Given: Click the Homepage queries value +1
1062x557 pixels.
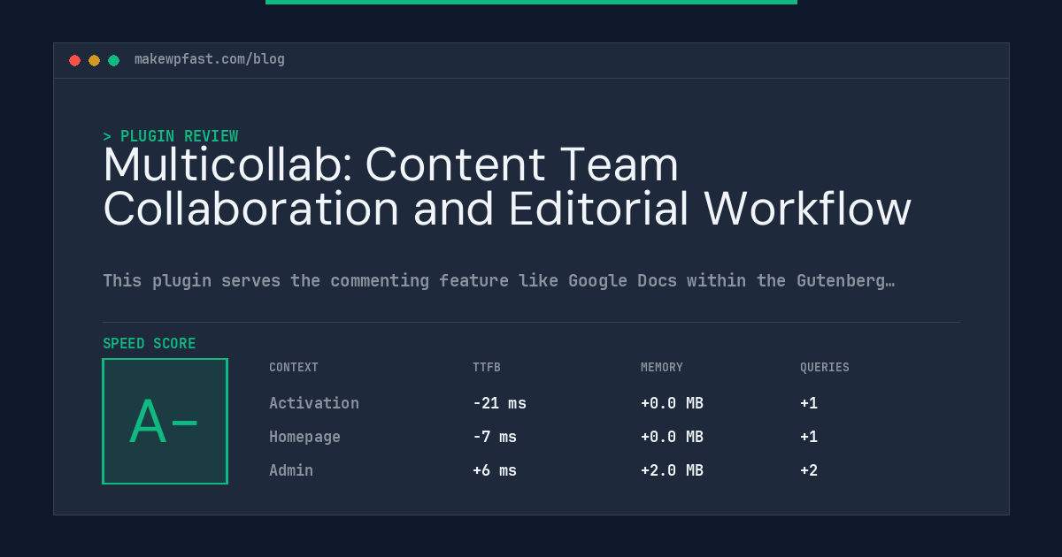Looking at the screenshot, I should [809, 437].
